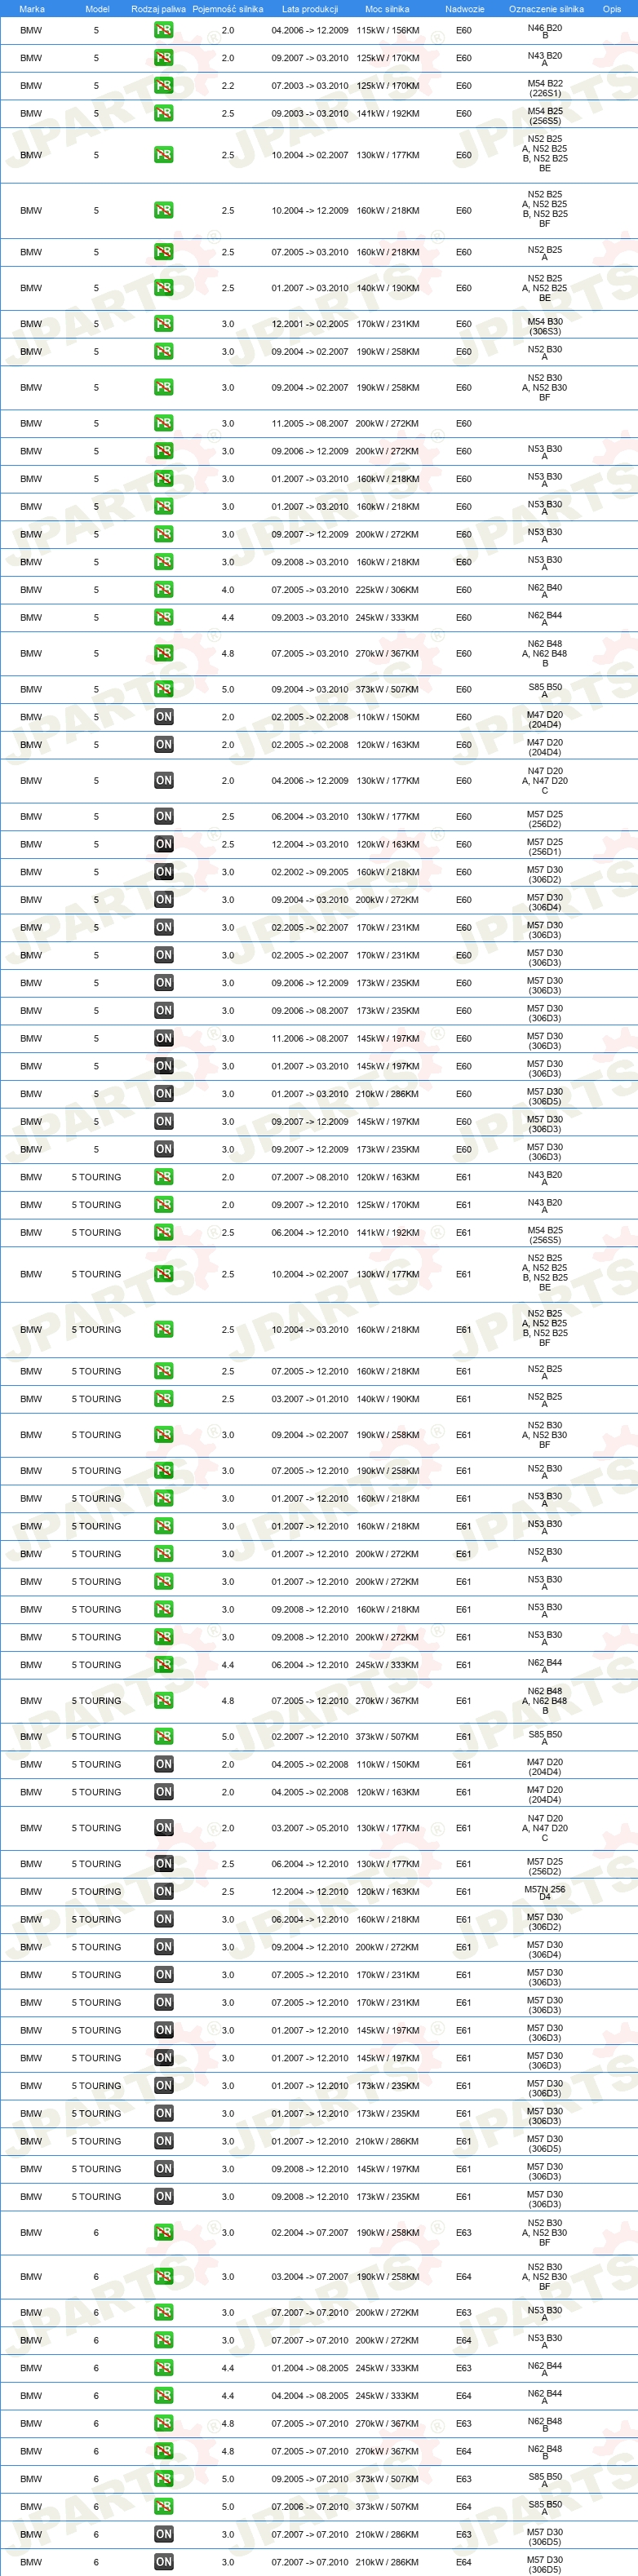Click the ON diesel icon in the E60 110kW / 150KM row
This screenshot has width=638, height=2576.
coord(163,717)
